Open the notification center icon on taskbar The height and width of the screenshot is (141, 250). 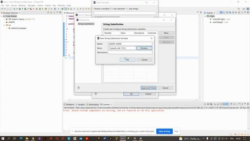point(245,139)
